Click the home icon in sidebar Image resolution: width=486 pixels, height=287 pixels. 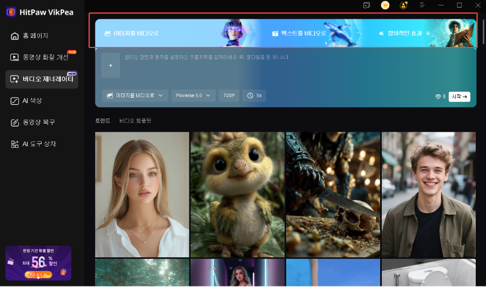[x=15, y=36]
